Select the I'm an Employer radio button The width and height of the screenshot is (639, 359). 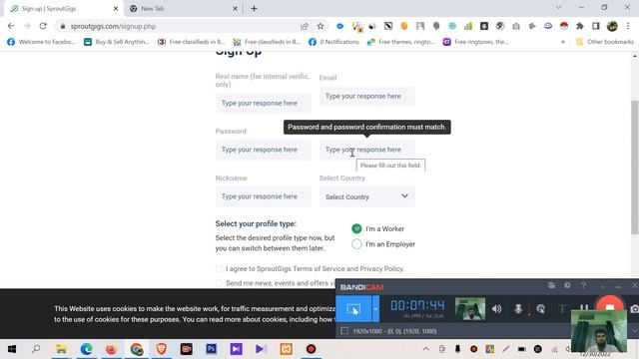coord(356,244)
